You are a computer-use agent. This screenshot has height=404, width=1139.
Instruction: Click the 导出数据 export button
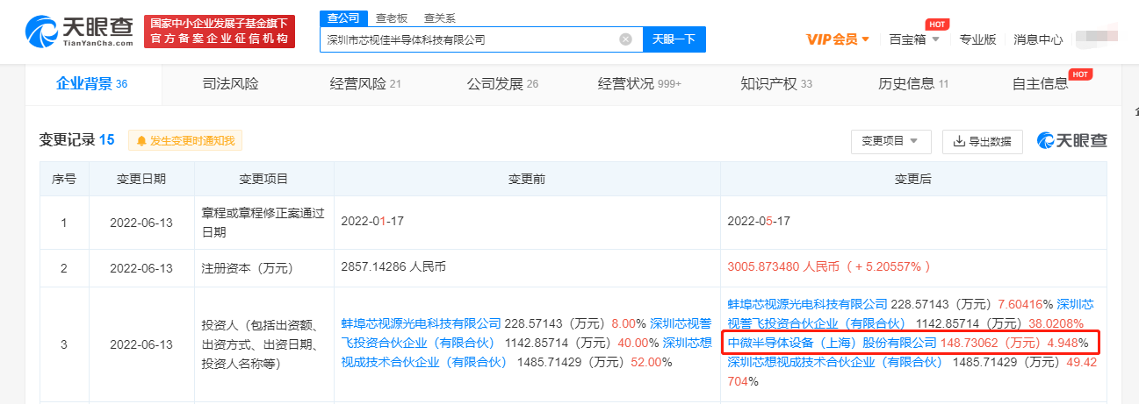(982, 141)
